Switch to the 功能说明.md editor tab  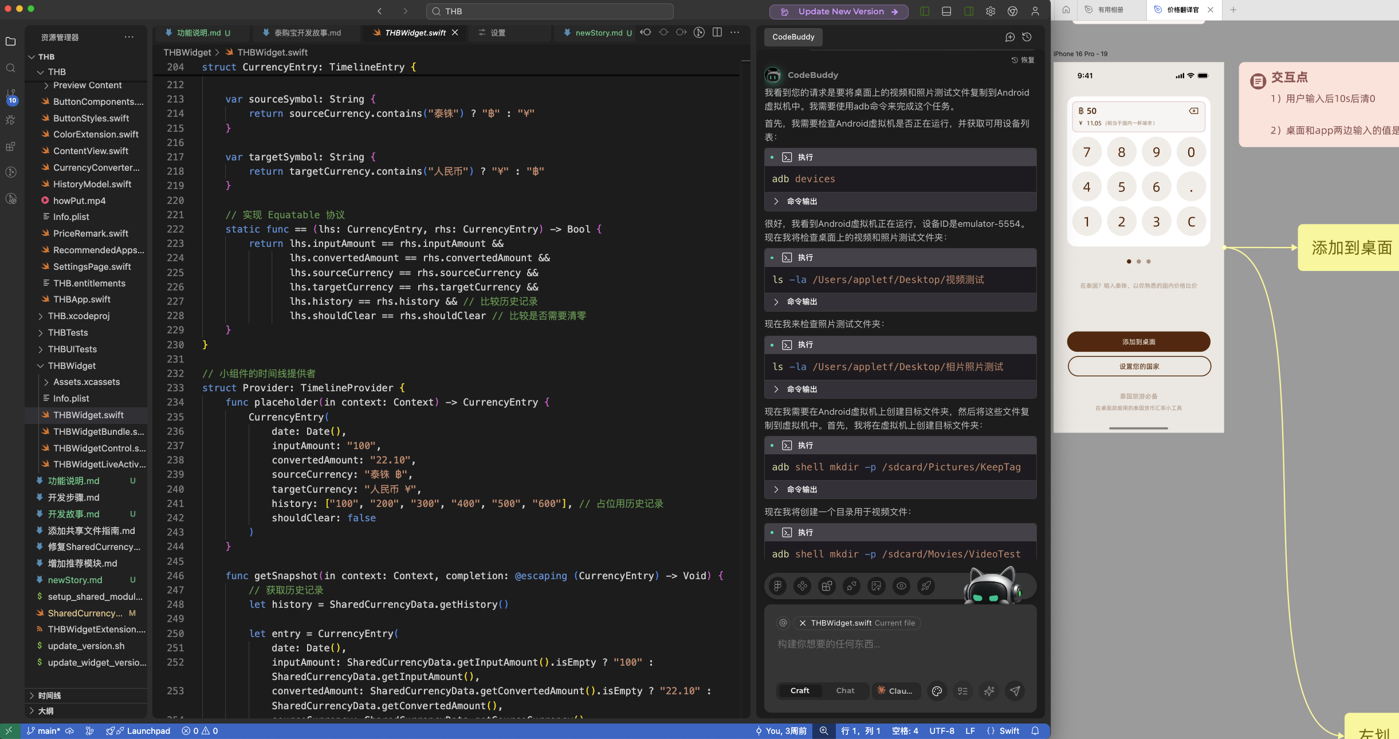coord(198,33)
